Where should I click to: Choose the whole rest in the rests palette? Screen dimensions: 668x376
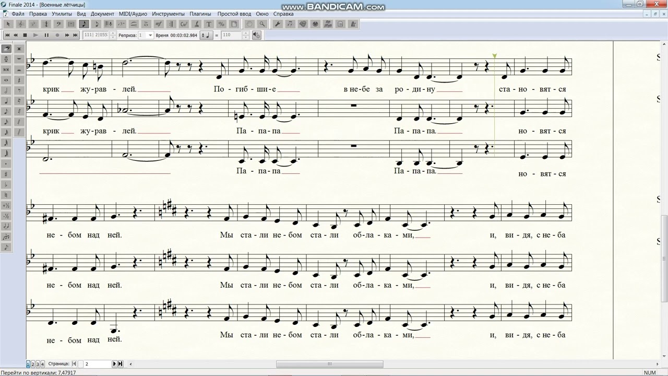pyautogui.click(x=19, y=58)
